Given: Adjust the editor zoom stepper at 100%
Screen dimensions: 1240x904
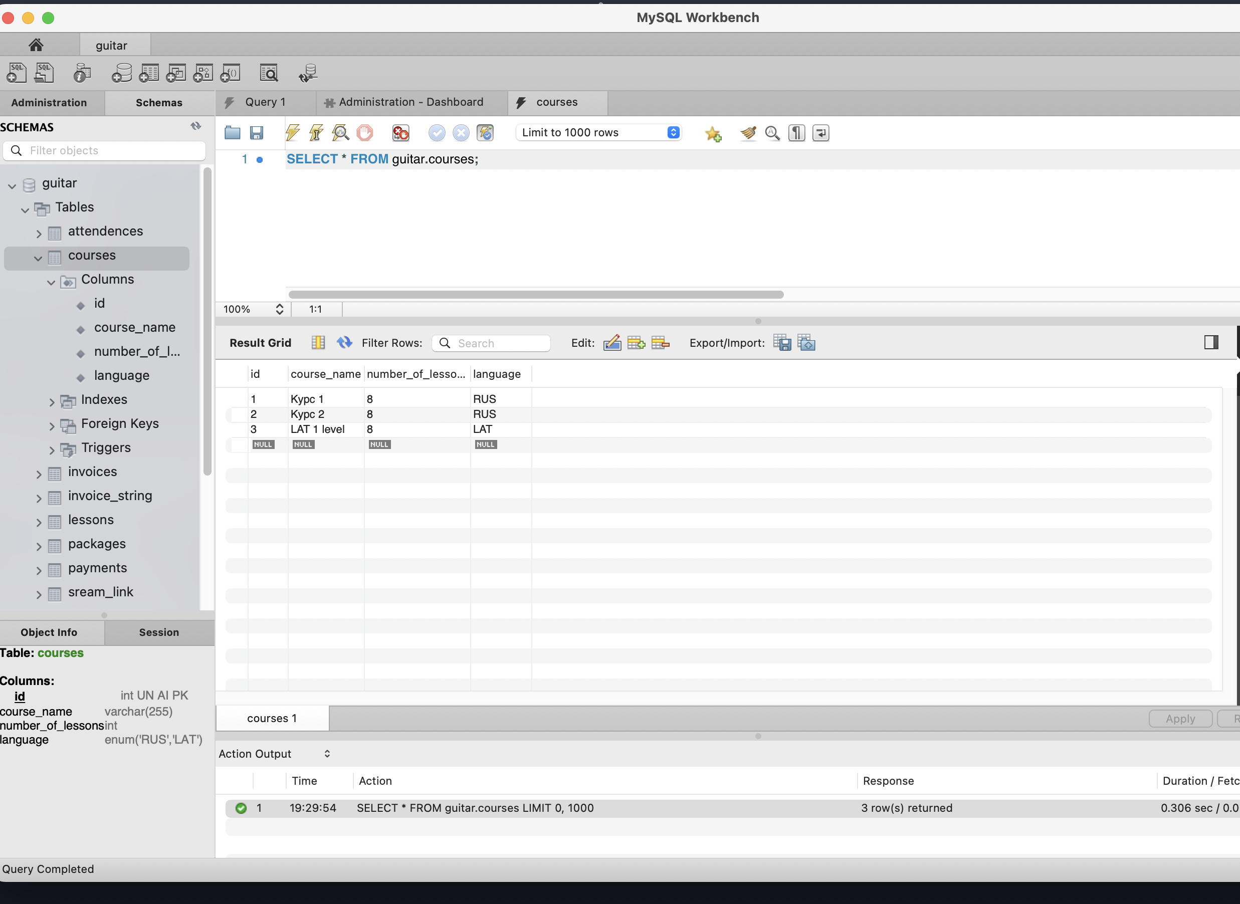Looking at the screenshot, I should (279, 309).
